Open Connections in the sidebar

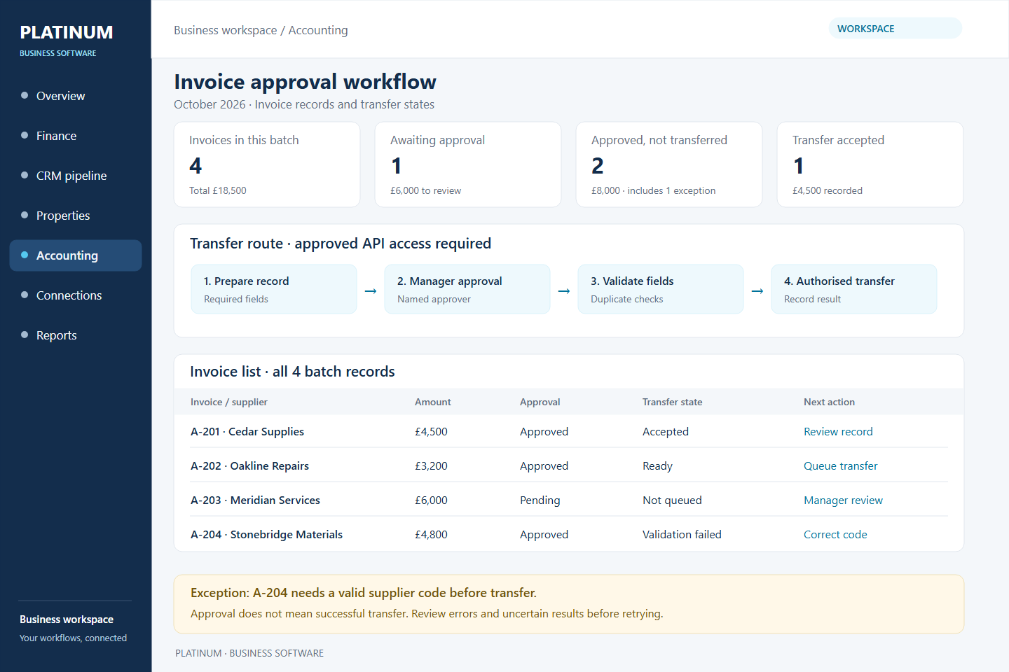click(76, 295)
